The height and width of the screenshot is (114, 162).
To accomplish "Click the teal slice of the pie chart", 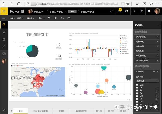I will (x=29, y=49).
